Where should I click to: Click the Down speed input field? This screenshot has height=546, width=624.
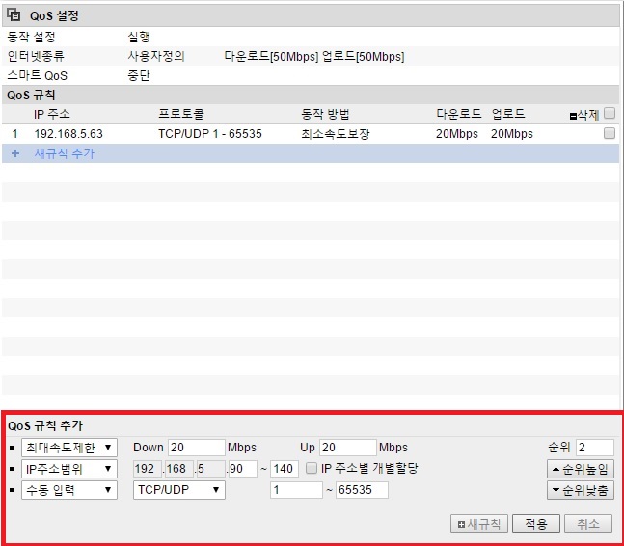[x=197, y=448]
